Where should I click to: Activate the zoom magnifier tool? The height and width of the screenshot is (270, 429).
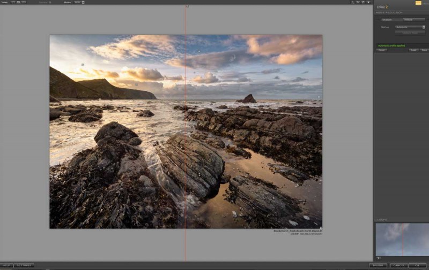358,2
